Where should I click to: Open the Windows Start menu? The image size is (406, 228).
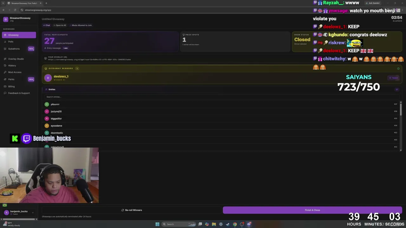pos(157,224)
